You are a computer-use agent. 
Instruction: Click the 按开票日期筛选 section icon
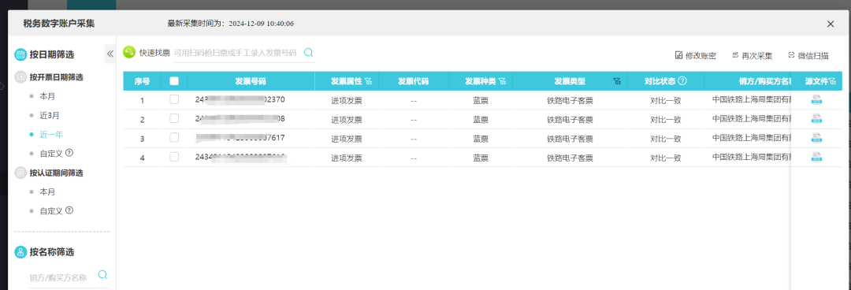tap(20, 77)
